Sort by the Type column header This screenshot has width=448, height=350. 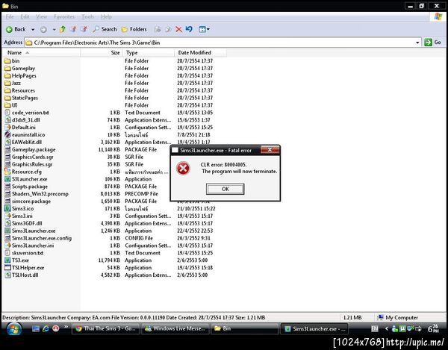click(149, 52)
